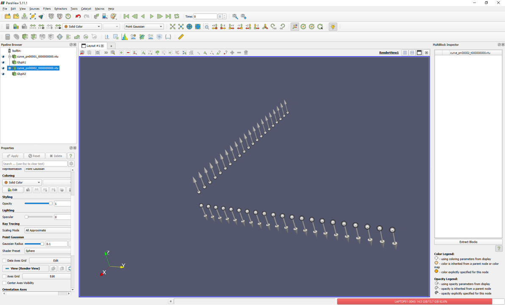Adjust the Specular slider

tap(38, 217)
